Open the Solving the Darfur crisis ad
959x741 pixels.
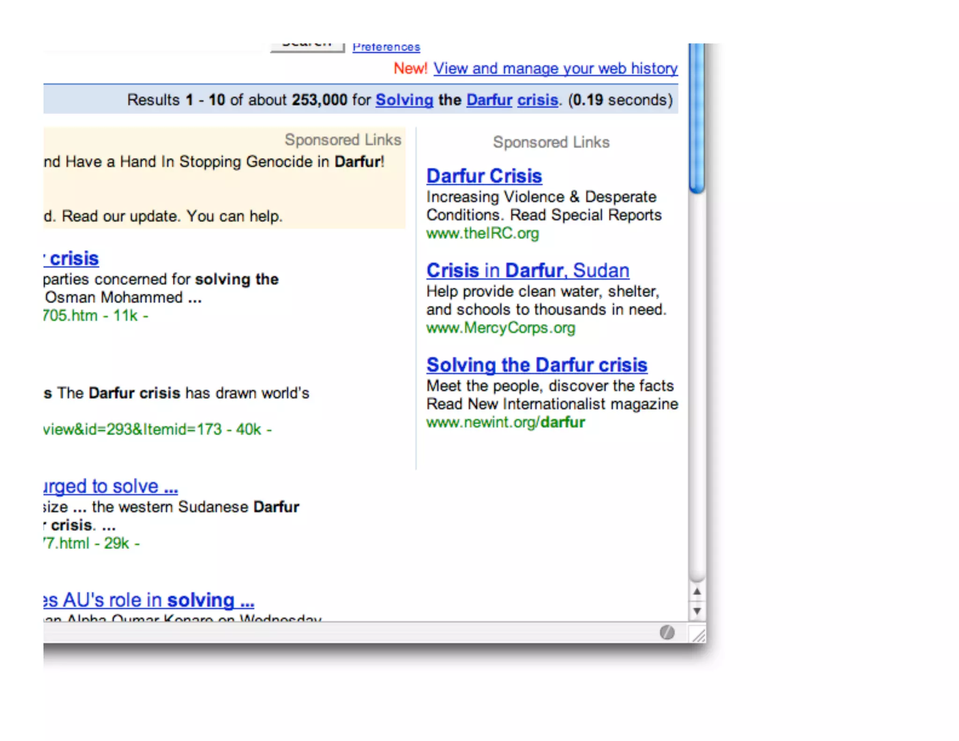tap(537, 365)
